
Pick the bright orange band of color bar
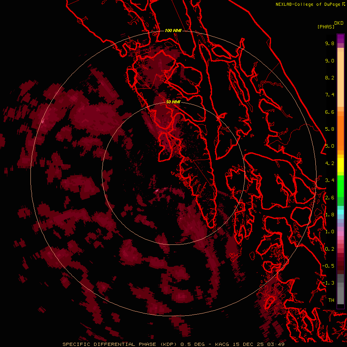(x=340, y=133)
